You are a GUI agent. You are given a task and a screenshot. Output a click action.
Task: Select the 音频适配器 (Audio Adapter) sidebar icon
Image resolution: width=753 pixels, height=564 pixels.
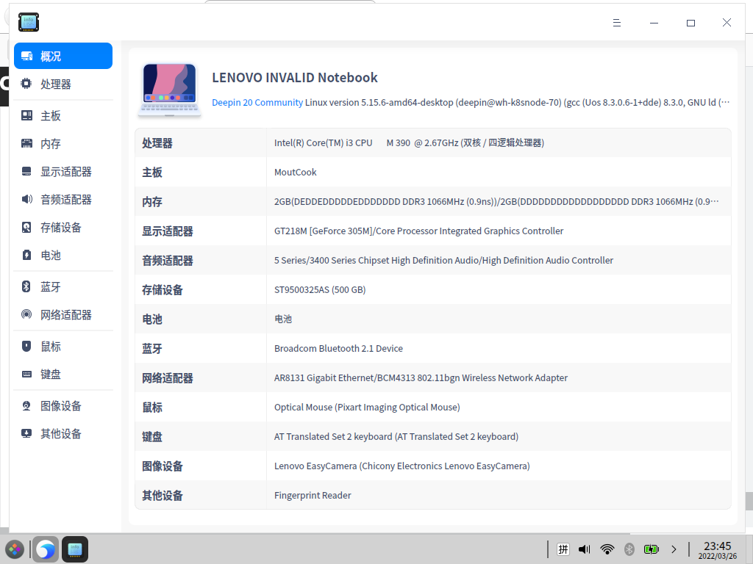point(28,199)
